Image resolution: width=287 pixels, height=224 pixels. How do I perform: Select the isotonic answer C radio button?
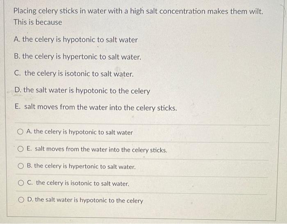[21, 183]
